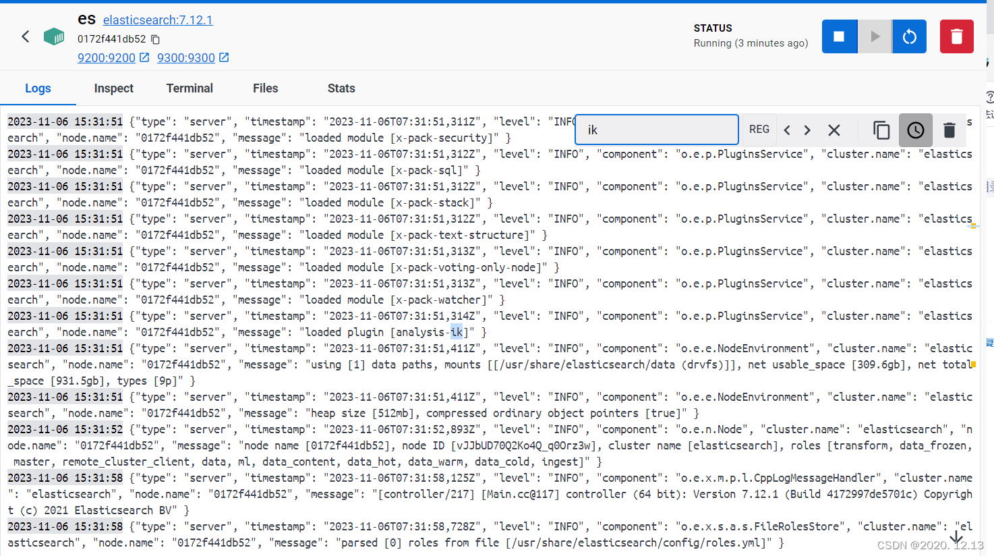Click the 'using [1] data paths' log text
Screen dimensions: 994x556
(x=372, y=364)
